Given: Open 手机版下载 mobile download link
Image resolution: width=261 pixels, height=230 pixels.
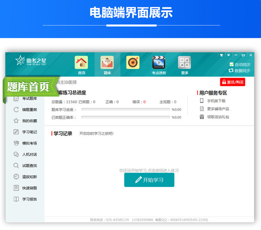Looking at the screenshot, I should 216,101.
